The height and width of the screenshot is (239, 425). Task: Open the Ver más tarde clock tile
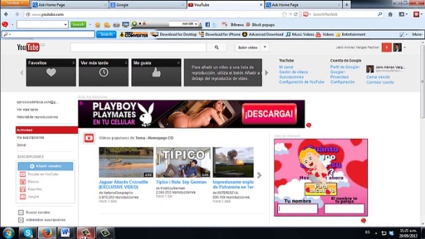pyautogui.click(x=104, y=72)
